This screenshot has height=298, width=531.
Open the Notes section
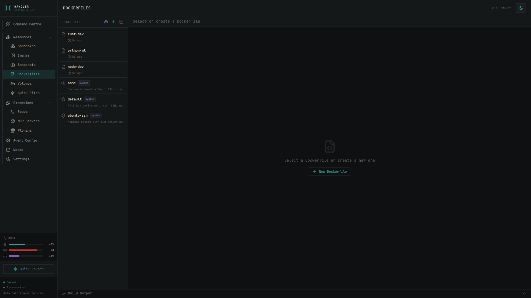[18, 150]
